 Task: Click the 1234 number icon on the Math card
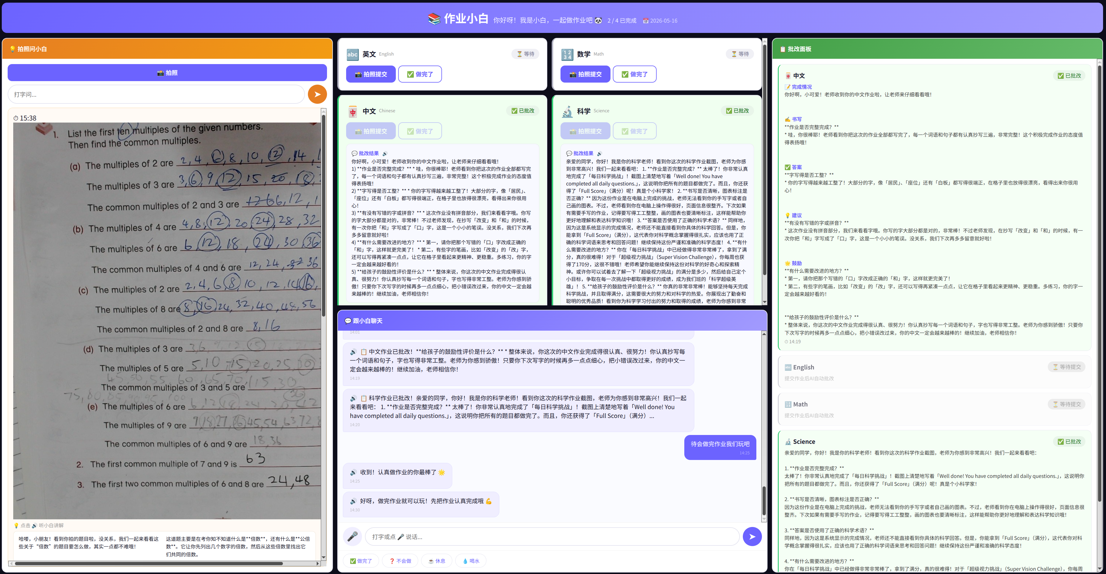(567, 54)
